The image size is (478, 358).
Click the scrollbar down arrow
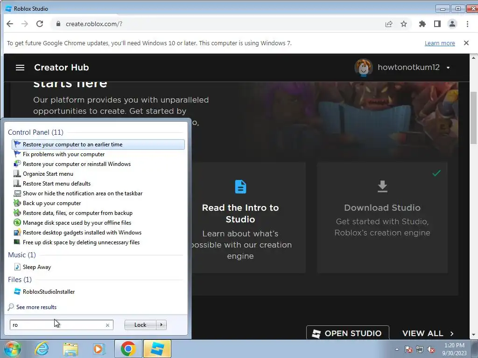[x=473, y=335]
